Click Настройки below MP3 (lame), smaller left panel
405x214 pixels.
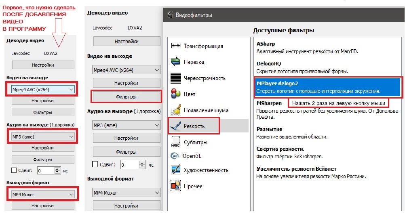(x=43, y=148)
